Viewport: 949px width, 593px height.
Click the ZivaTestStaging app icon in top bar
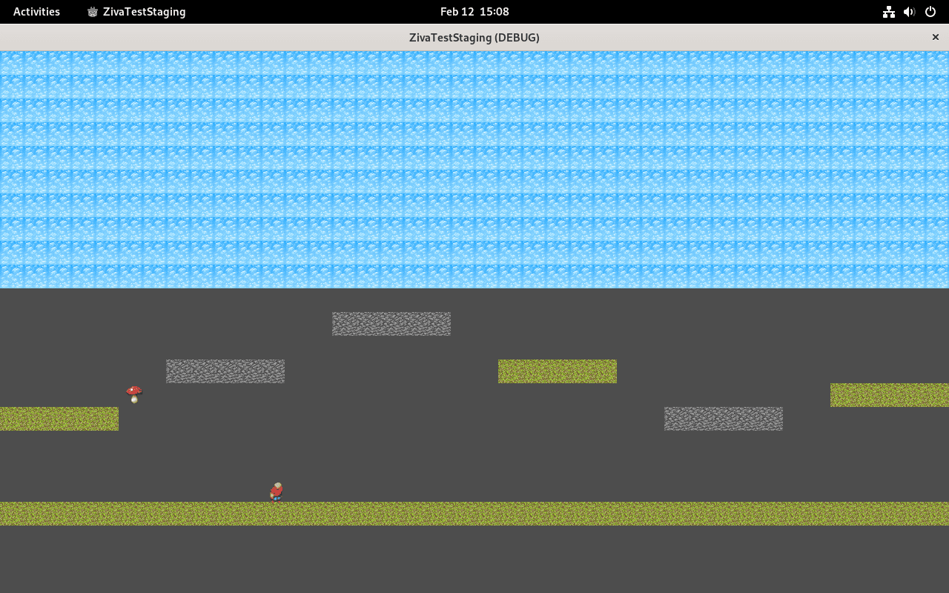(91, 11)
